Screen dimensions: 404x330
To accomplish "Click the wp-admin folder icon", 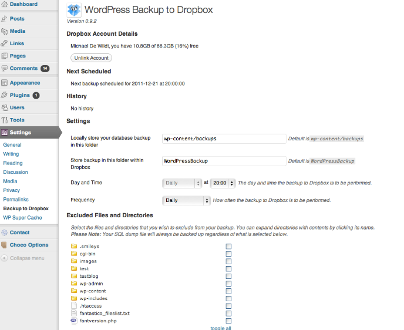I will (x=74, y=284).
